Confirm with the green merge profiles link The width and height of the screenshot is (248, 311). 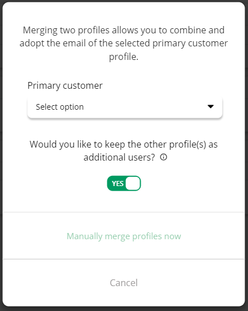[124, 236]
